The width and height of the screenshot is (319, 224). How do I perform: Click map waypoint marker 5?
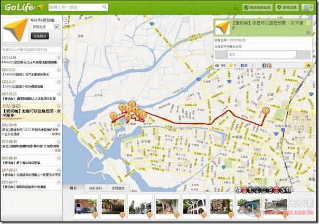click(114, 116)
